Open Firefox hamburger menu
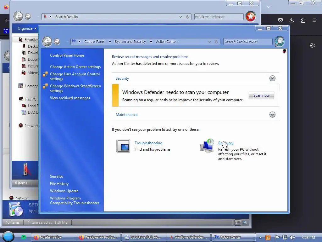Screen dimensions: 322x242 point(314,20)
